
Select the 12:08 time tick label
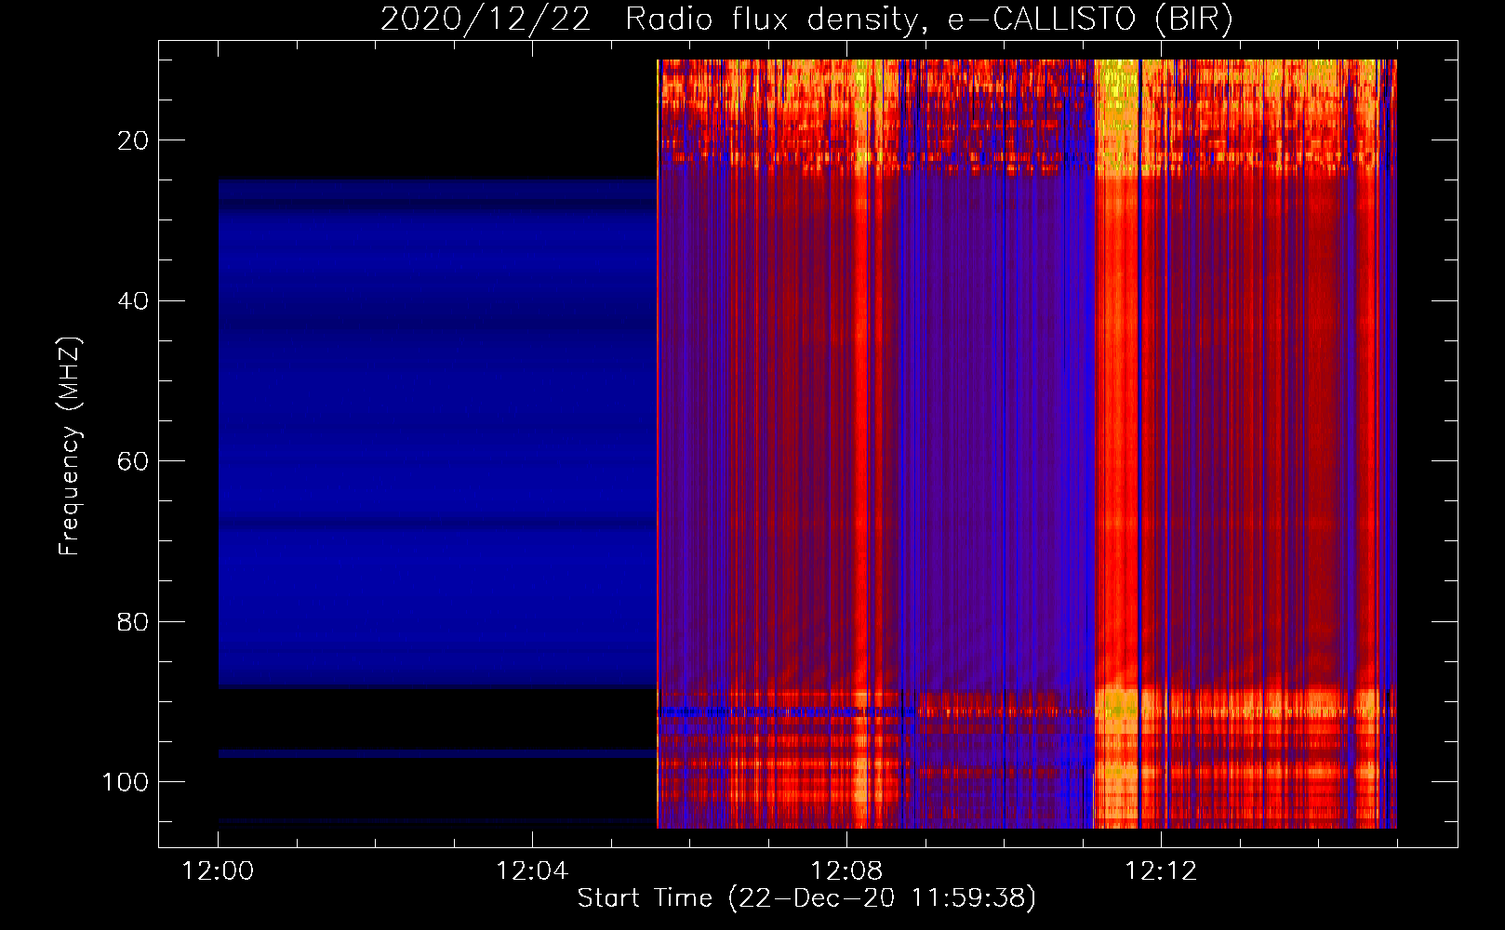846,871
